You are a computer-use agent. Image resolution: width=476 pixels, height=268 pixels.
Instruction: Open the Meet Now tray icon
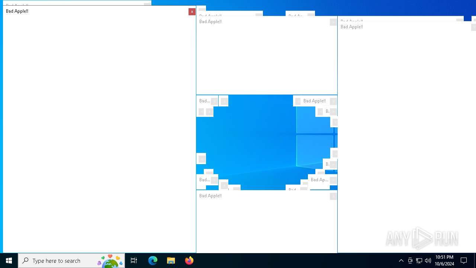[410, 261]
